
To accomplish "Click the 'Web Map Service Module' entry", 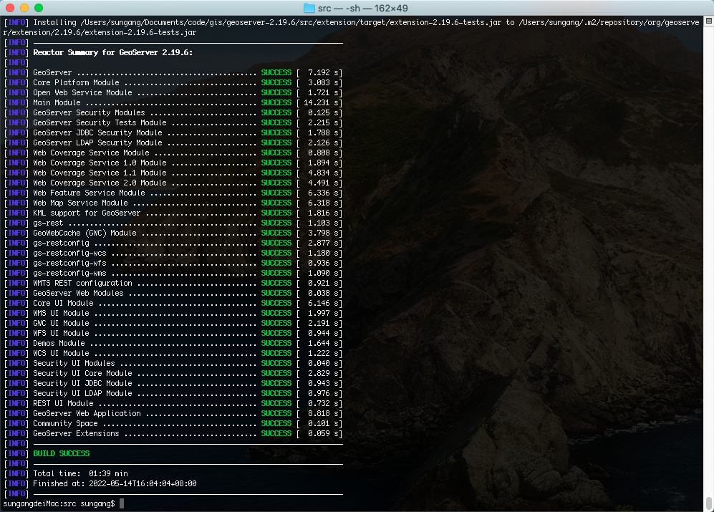I will (80, 203).
